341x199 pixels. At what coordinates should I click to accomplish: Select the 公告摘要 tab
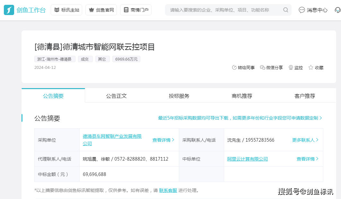coord(53,96)
